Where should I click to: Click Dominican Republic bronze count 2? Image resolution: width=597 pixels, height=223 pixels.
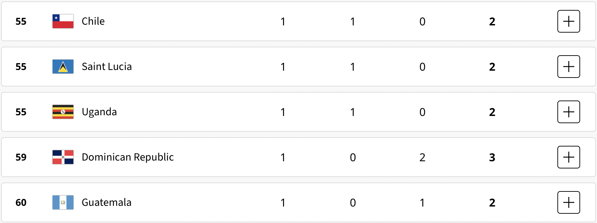(x=422, y=157)
